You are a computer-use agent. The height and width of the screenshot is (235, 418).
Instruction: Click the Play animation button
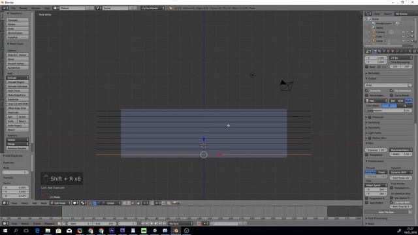point(156,223)
